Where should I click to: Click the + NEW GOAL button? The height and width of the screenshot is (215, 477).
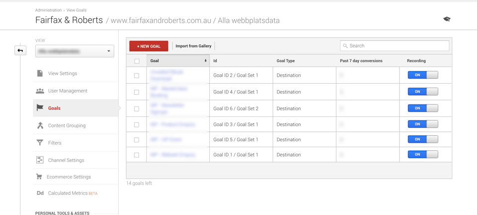[149, 46]
